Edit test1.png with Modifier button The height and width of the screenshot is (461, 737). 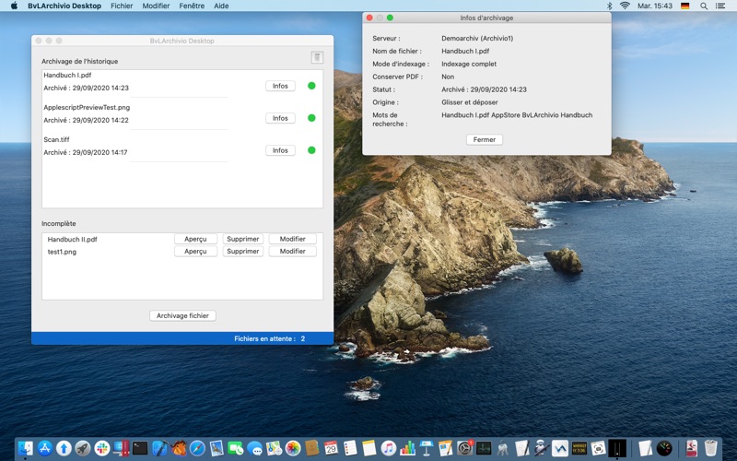click(292, 251)
